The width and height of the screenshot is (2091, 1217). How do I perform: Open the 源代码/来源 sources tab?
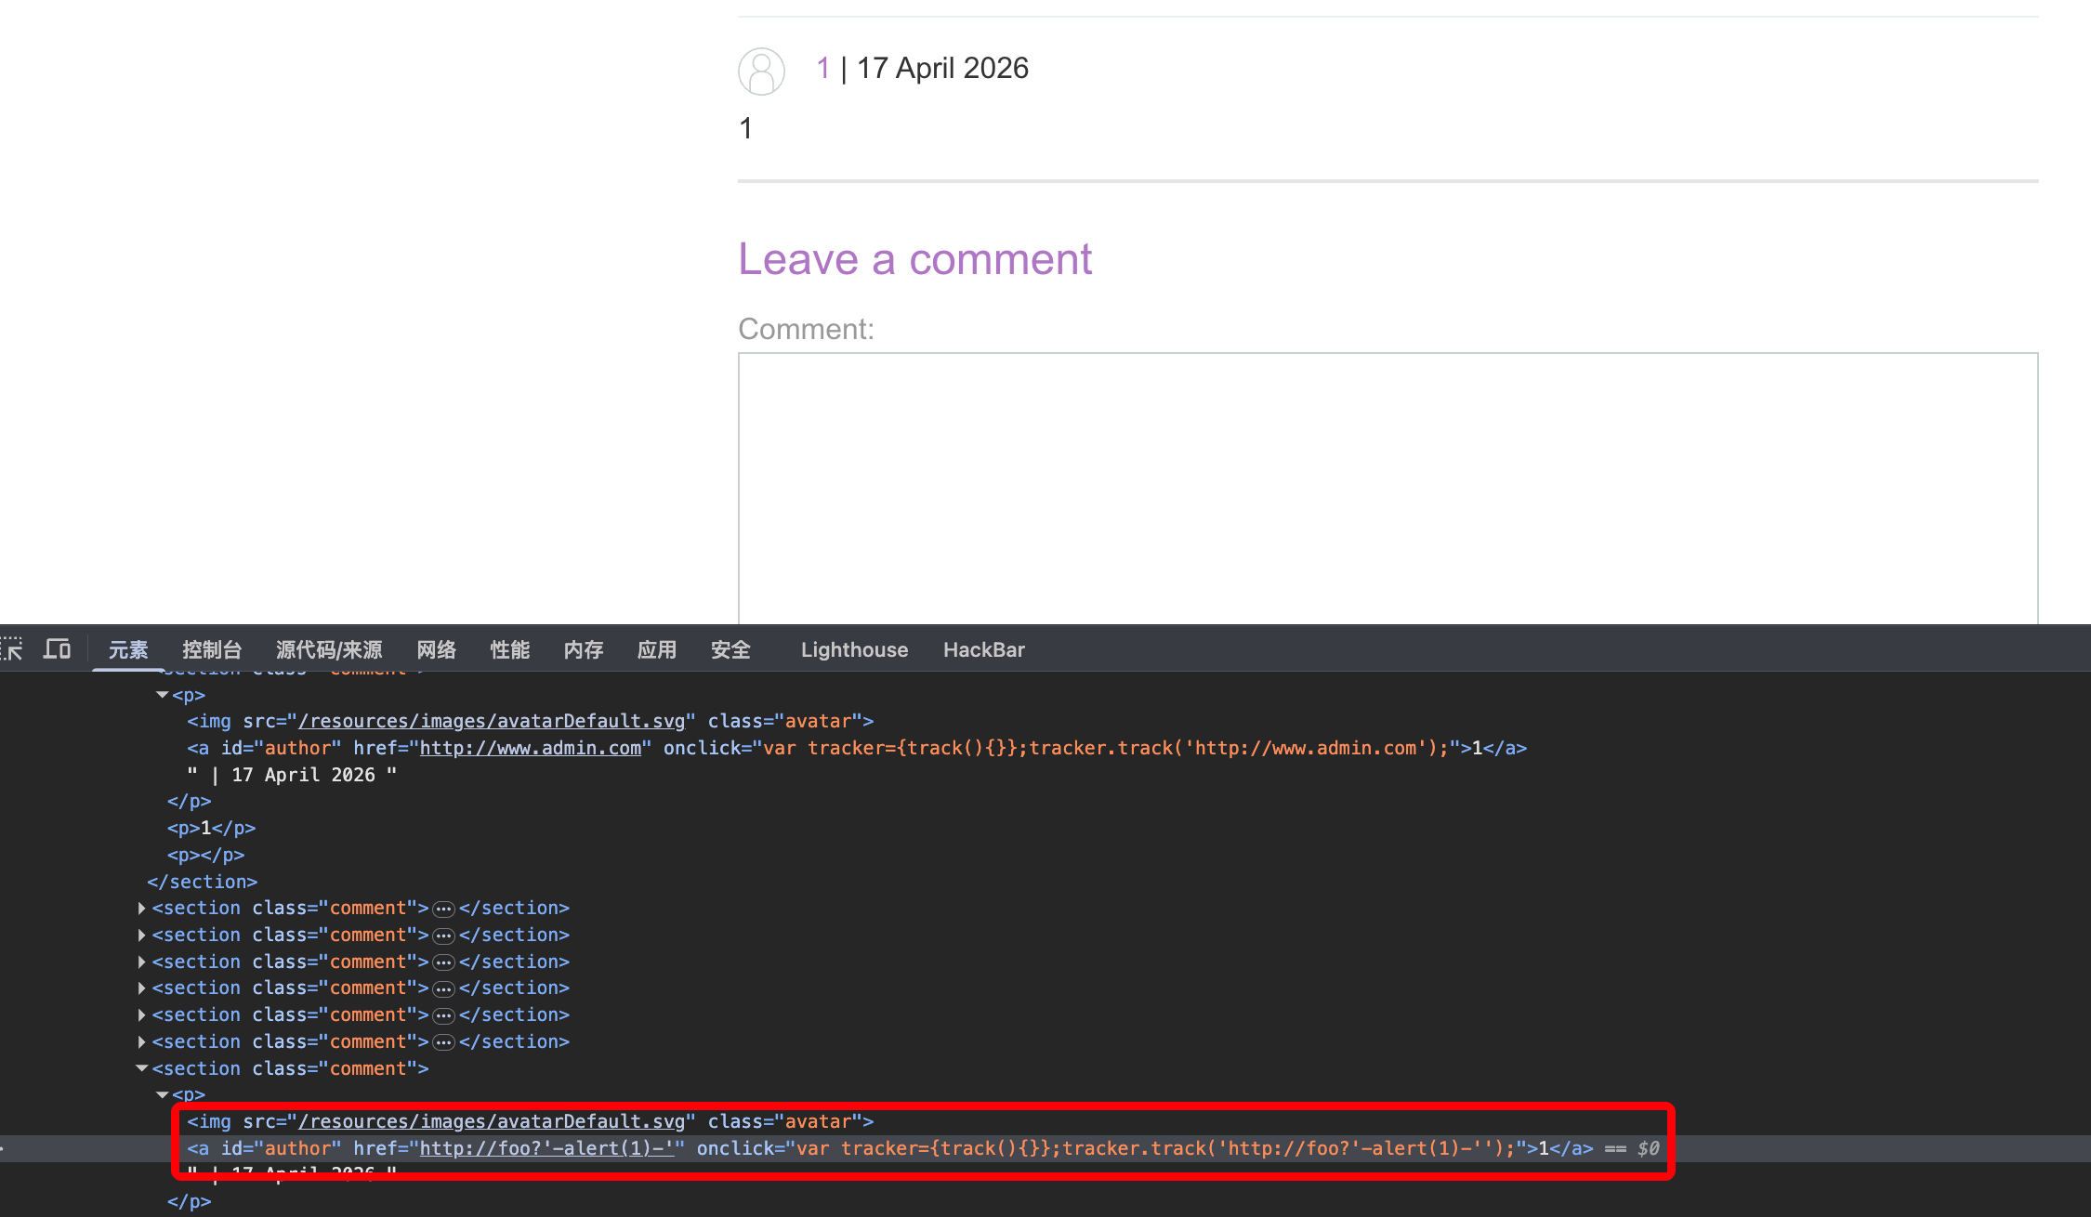pos(329,649)
